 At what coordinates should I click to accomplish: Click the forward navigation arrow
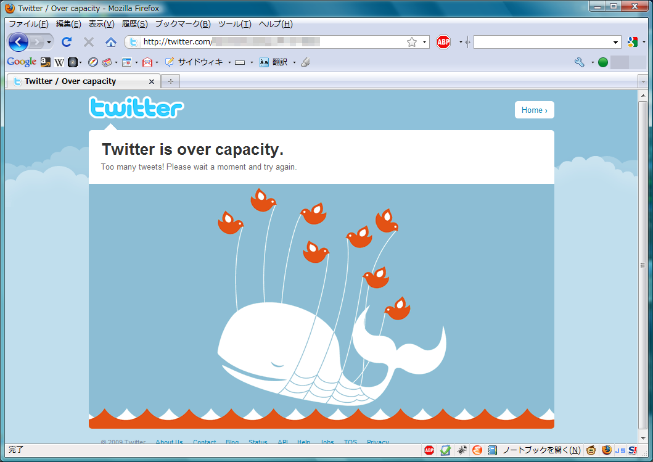coord(37,42)
